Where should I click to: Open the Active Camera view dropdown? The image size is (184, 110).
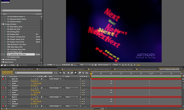tap(104, 65)
